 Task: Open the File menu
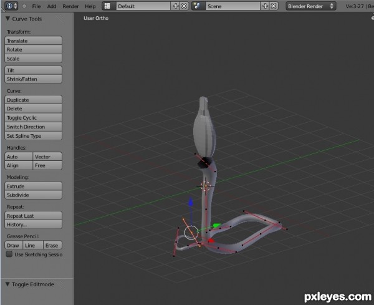pos(36,6)
